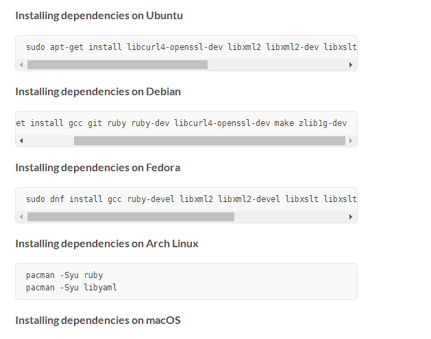Click the Debian code block scrollbar thumb
This screenshot has height=339, width=431.
(x=209, y=140)
